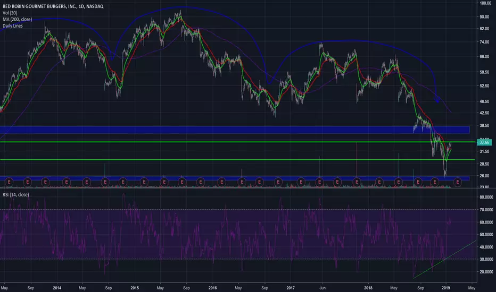The height and width of the screenshot is (292, 496).
Task: Click the 90.00 price axis label
Action: [x=484, y=17]
